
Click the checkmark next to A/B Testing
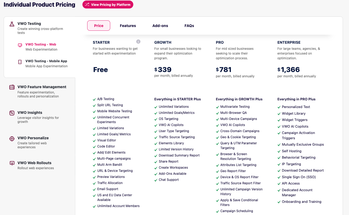(94, 100)
